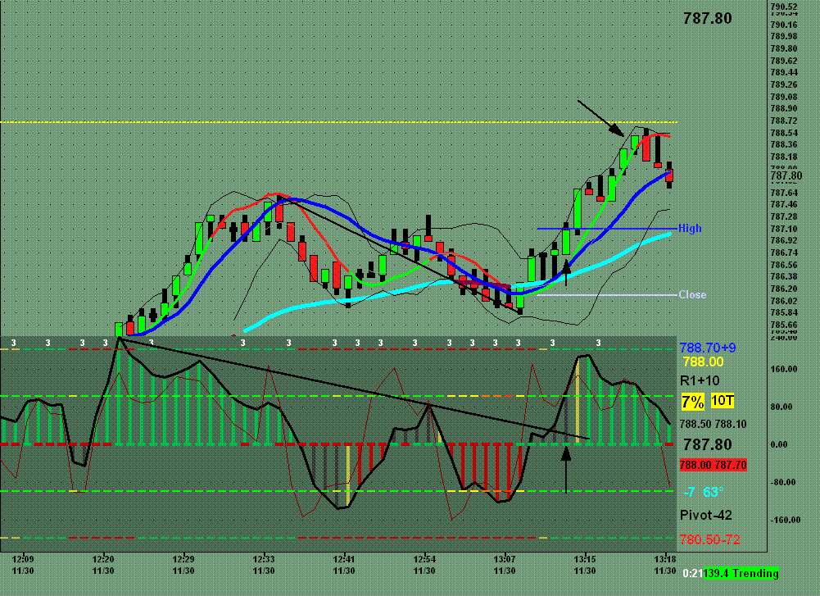The image size is (820, 596).
Task: Click the "786.56" price axis label
Action: click(x=784, y=264)
